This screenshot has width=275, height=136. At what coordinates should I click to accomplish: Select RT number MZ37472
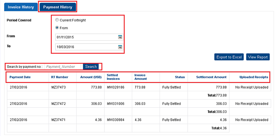point(58,104)
